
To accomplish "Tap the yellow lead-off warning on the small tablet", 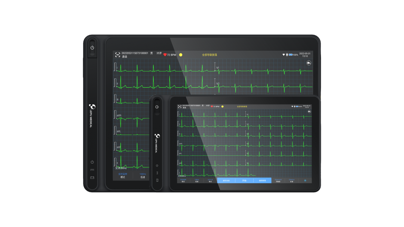I will coord(242,106).
